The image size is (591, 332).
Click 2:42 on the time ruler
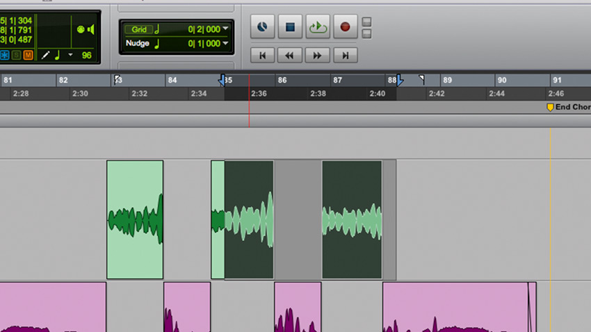point(437,94)
